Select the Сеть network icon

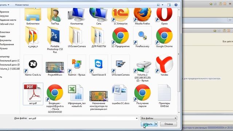click(99, 15)
